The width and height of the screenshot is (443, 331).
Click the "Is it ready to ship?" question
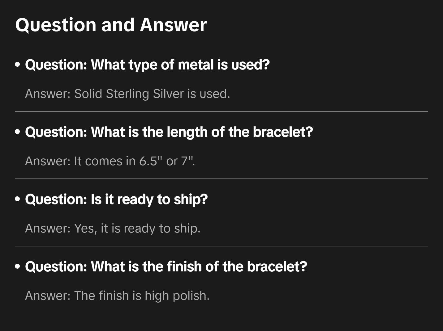click(x=116, y=199)
